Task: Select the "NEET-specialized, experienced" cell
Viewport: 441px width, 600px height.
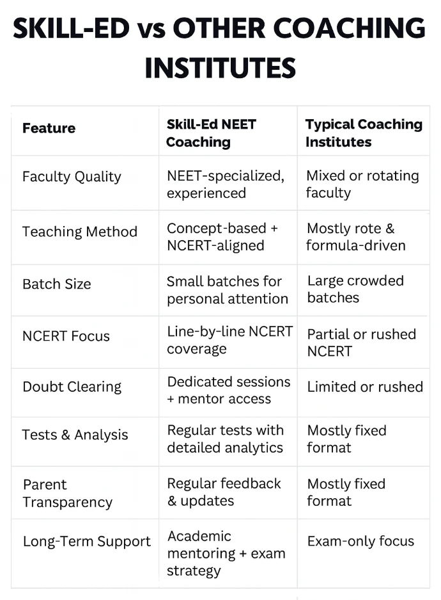Action: click(x=225, y=184)
